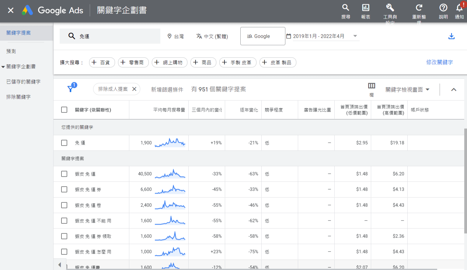467x270 pixels.
Task: Click the 40,500 search volume value
Action: pyautogui.click(x=145, y=174)
